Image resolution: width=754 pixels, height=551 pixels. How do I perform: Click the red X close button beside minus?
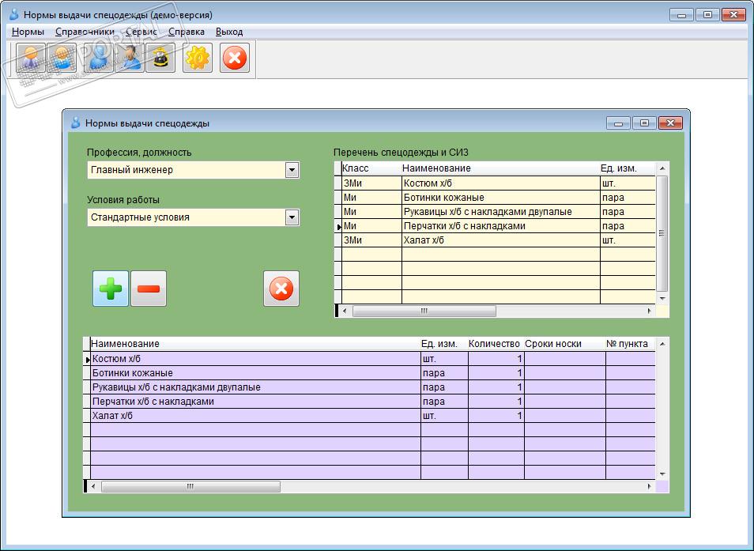tap(281, 289)
